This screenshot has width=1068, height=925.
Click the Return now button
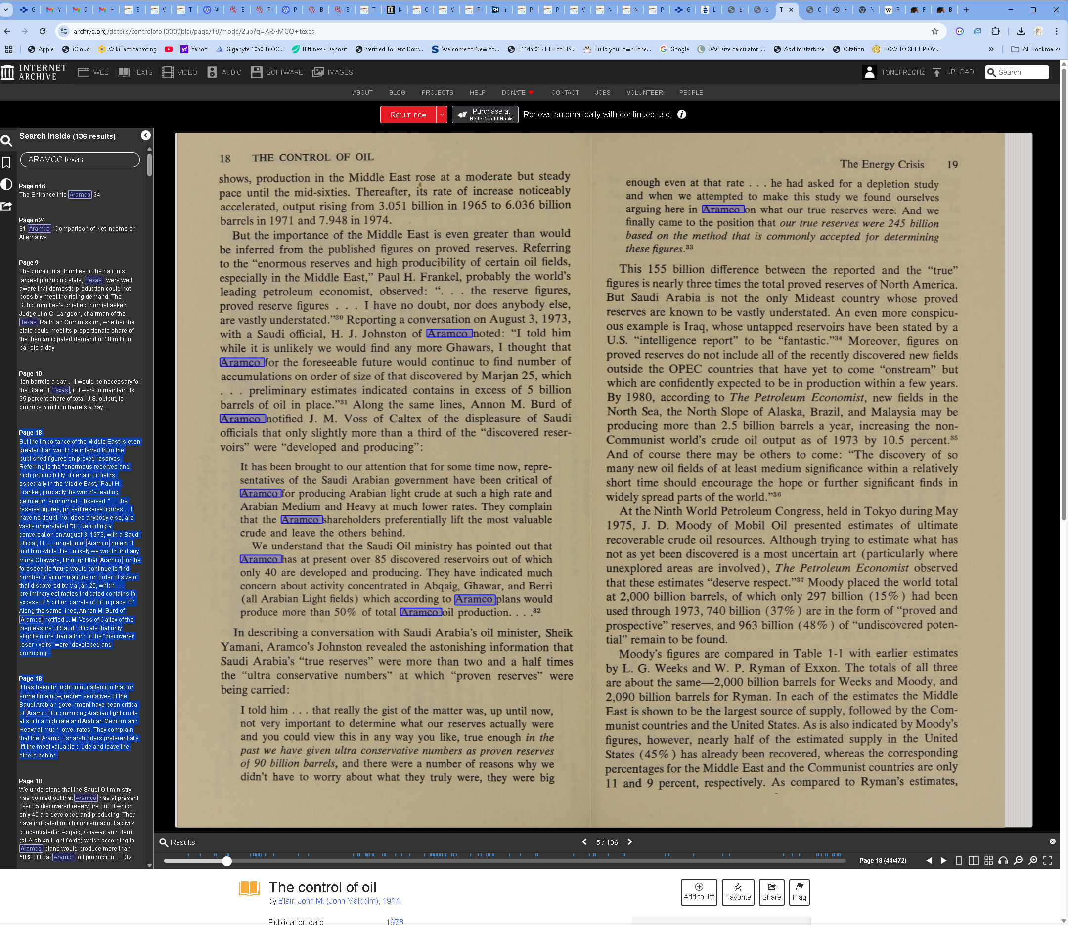pos(408,115)
